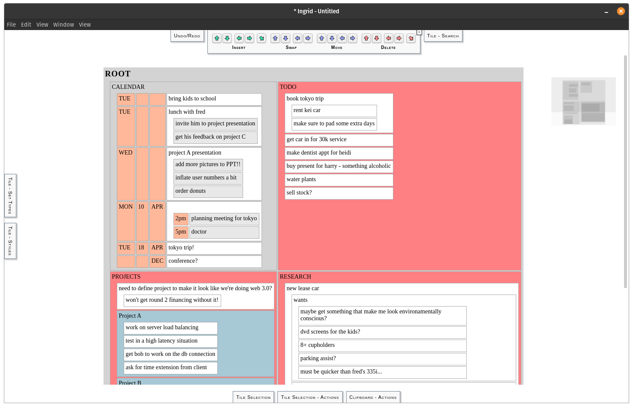The image size is (633, 407).
Task: Open the Window menu
Action: click(x=64, y=24)
